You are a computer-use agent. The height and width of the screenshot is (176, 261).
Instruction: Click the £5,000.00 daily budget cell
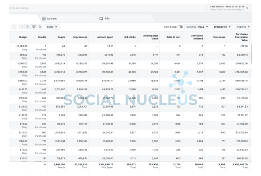(x=22, y=46)
